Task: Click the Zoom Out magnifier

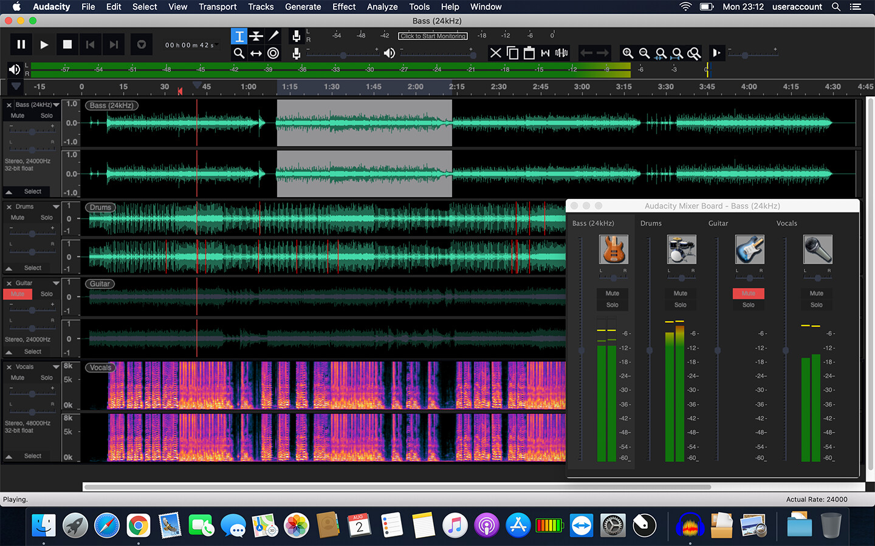Action: pyautogui.click(x=644, y=53)
